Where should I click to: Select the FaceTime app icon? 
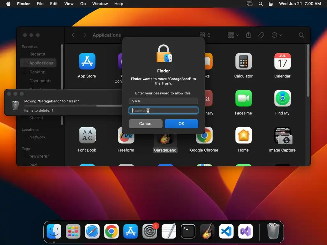[243, 98]
